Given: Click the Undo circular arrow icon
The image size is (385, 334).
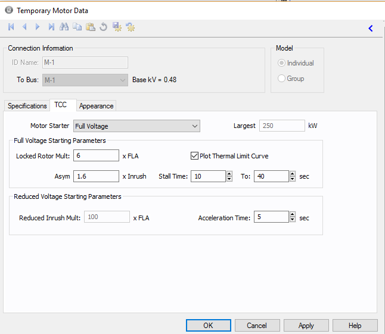Looking at the screenshot, I should (103, 27).
